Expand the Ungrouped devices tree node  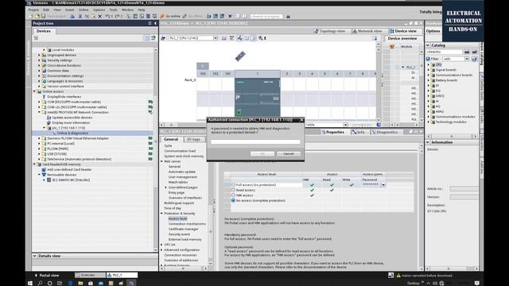[x=39, y=55]
